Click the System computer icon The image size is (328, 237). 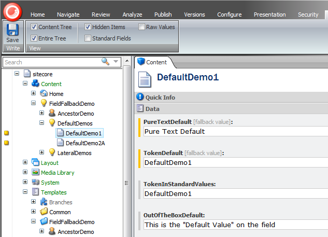(35, 182)
